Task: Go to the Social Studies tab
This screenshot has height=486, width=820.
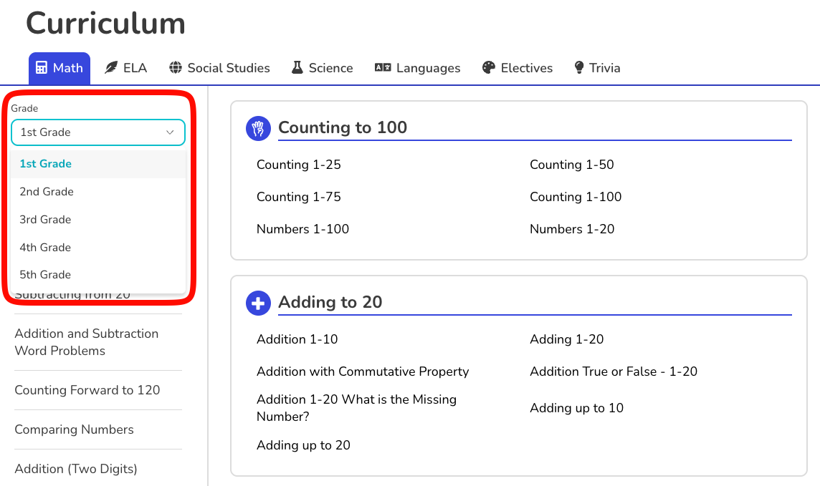Action: tap(219, 69)
